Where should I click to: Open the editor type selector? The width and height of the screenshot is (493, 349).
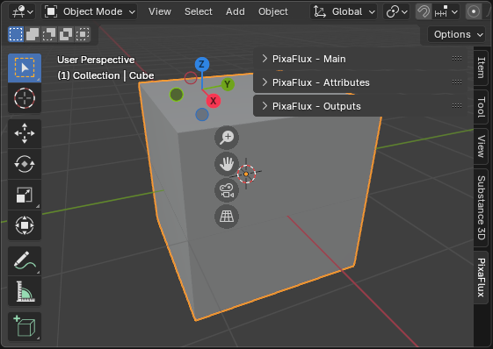22,12
